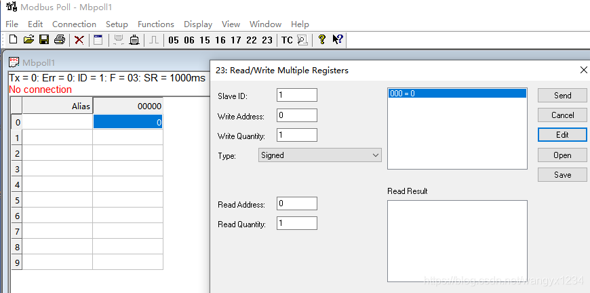Click row header 9 in Mbpoll1 grid
Viewport: 590px width, 293px height.
click(x=16, y=262)
